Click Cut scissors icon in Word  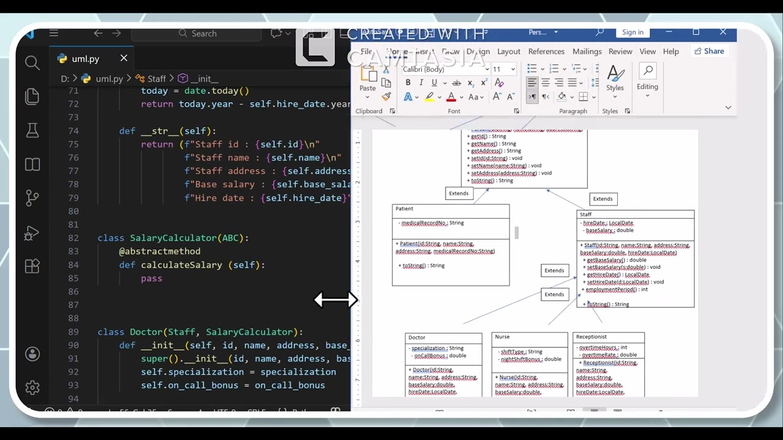pos(386,70)
